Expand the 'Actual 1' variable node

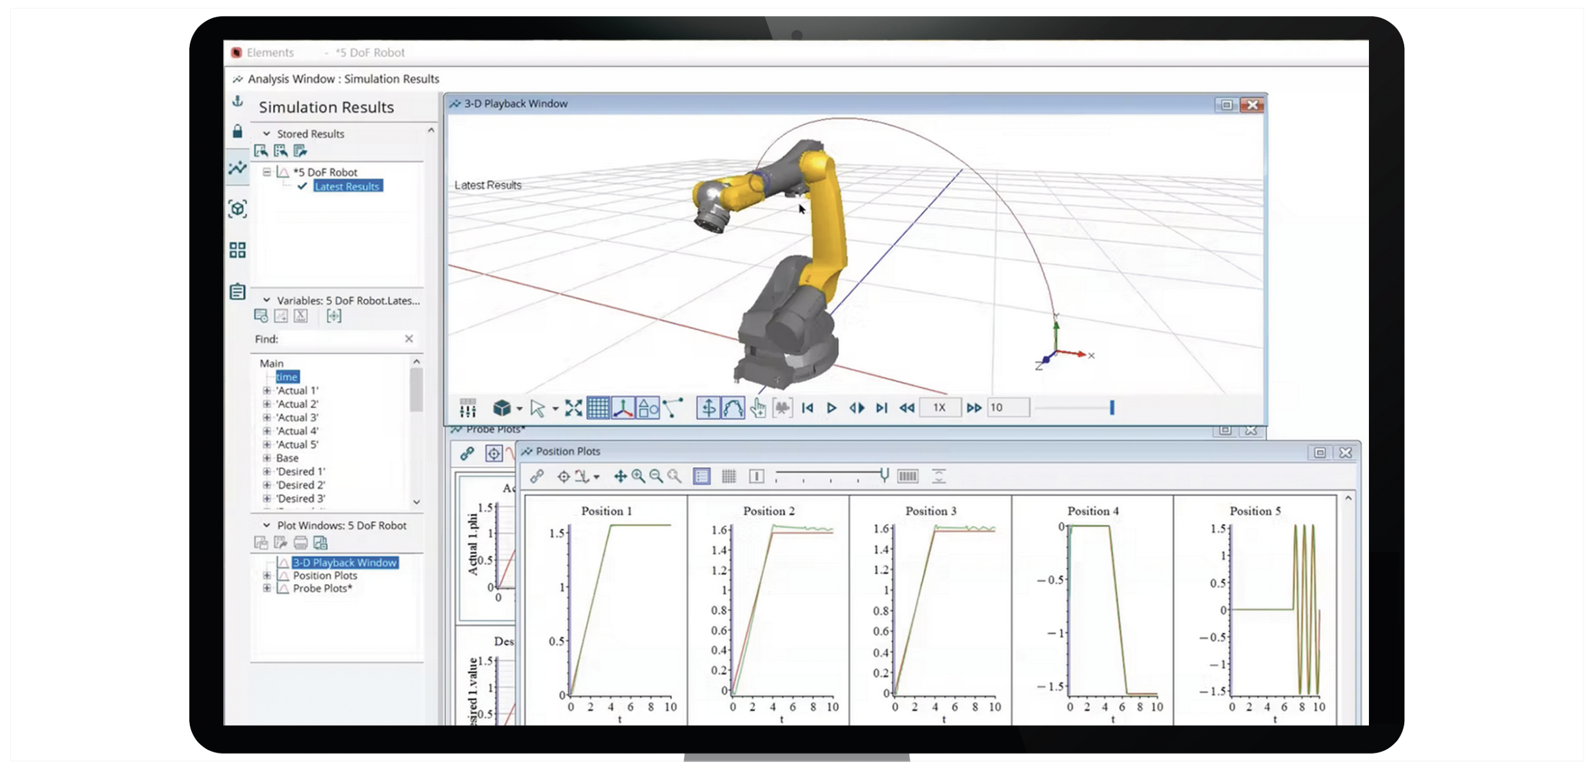pos(267,390)
